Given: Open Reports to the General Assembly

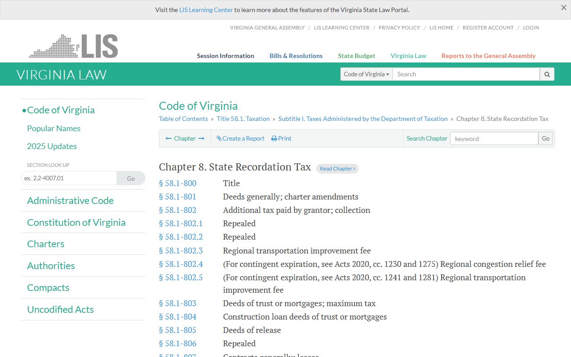Looking at the screenshot, I should pos(488,56).
